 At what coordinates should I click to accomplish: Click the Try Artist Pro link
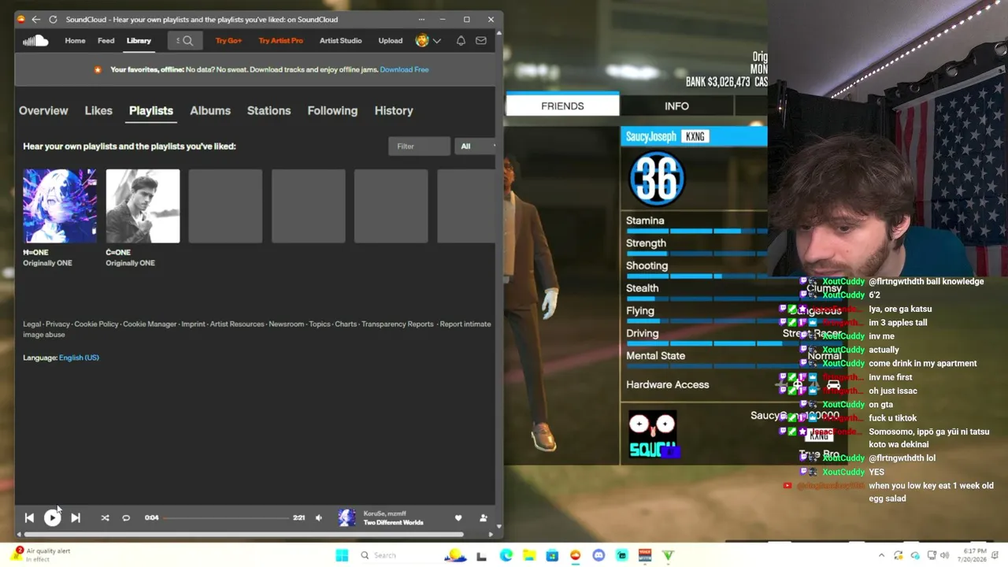[x=280, y=41]
